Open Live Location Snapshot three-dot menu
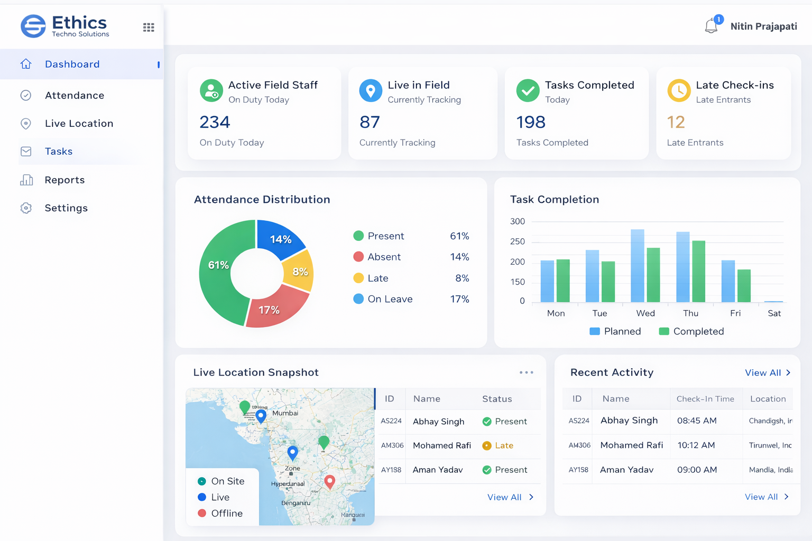 pyautogui.click(x=526, y=372)
